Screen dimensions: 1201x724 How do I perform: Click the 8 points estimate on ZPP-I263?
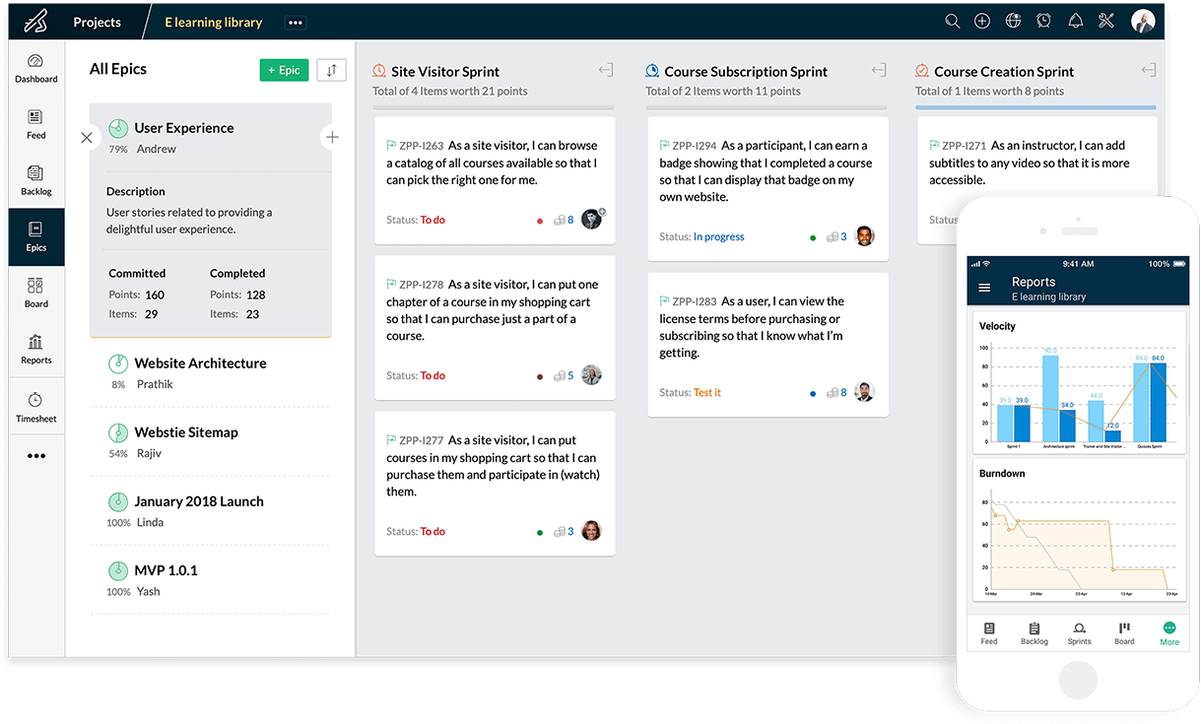click(x=565, y=220)
